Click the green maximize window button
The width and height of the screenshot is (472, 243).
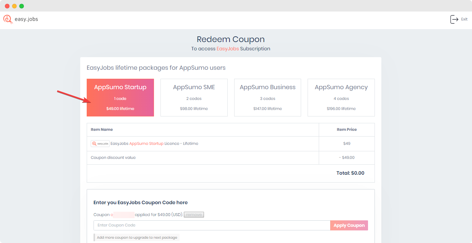22,6
